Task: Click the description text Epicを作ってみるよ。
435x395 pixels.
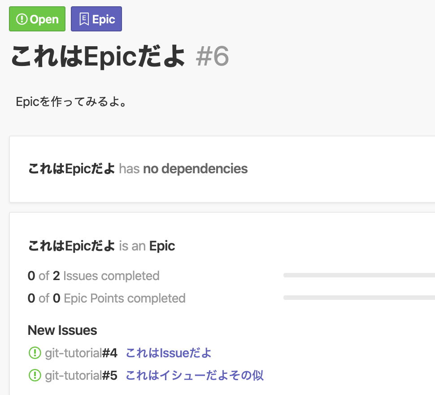Action: pyautogui.click(x=71, y=102)
